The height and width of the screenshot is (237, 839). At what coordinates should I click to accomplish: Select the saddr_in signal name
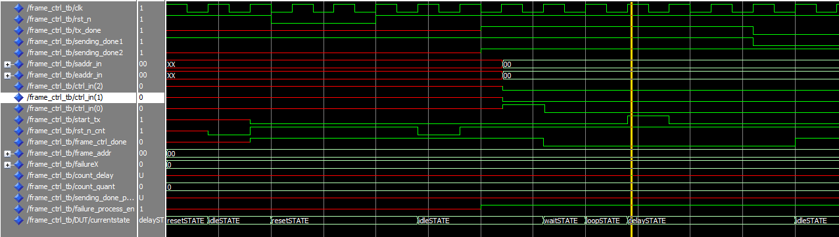click(64, 64)
